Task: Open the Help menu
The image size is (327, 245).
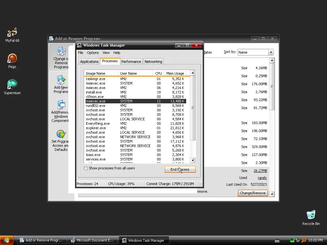Action: click(117, 53)
